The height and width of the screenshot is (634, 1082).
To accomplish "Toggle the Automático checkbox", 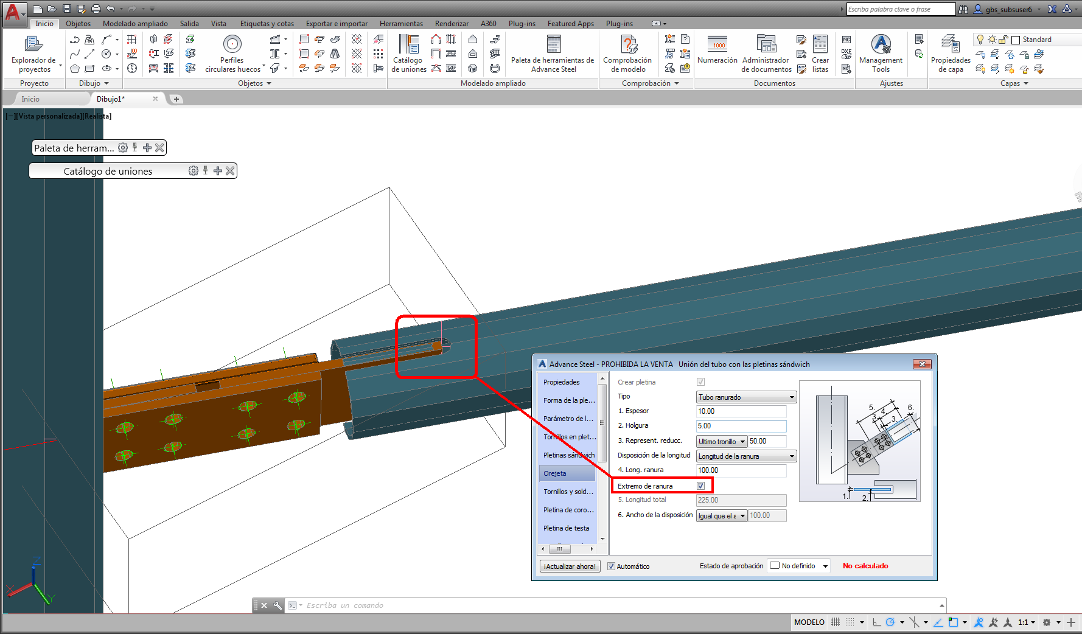I will click(612, 566).
